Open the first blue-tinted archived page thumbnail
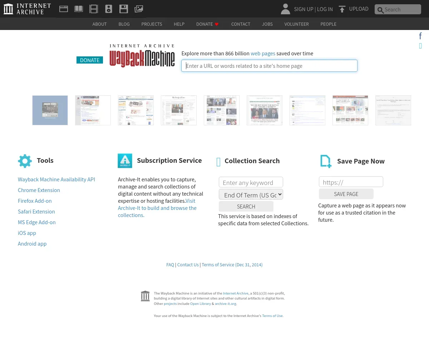Viewport: 429px width, 357px height. (50, 110)
